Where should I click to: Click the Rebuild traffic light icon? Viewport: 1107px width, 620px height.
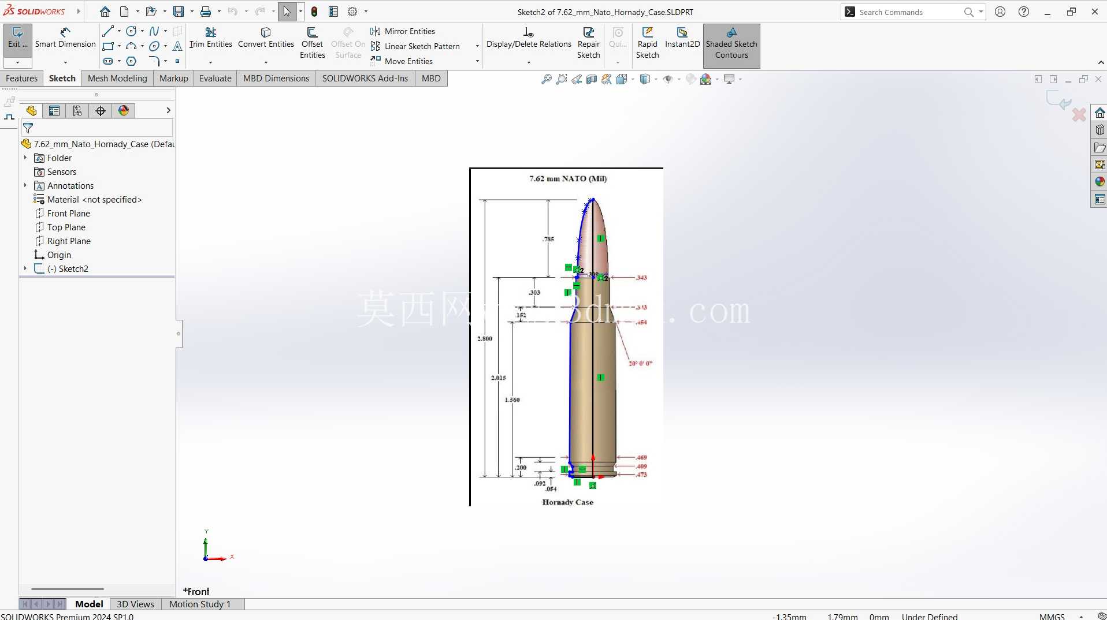coord(314,12)
